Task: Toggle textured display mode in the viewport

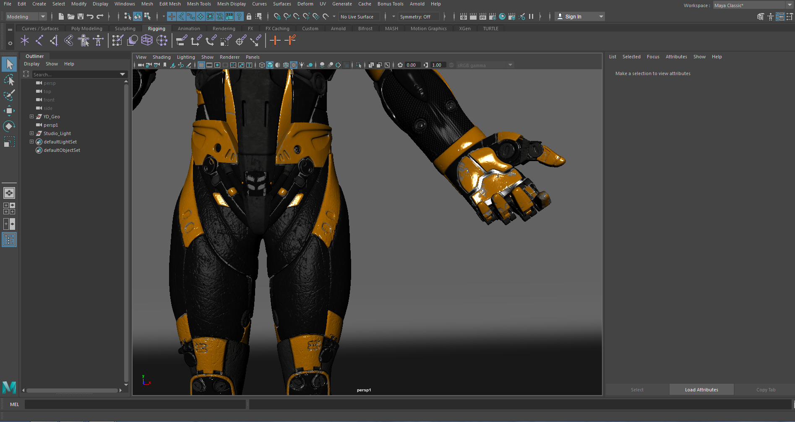Action: click(x=293, y=65)
